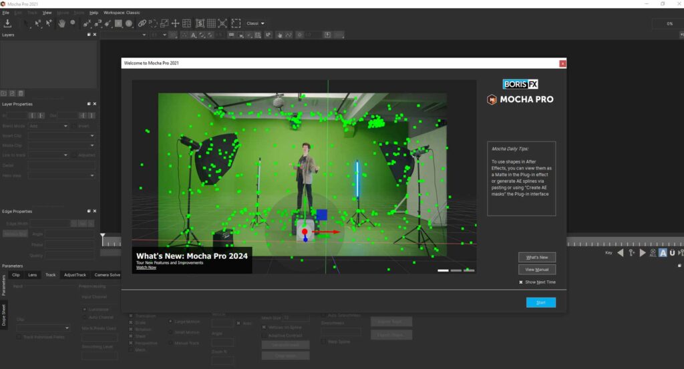The height and width of the screenshot is (369, 684).
Task: Toggle Vertices on Spline checkbox
Action: [x=265, y=327]
